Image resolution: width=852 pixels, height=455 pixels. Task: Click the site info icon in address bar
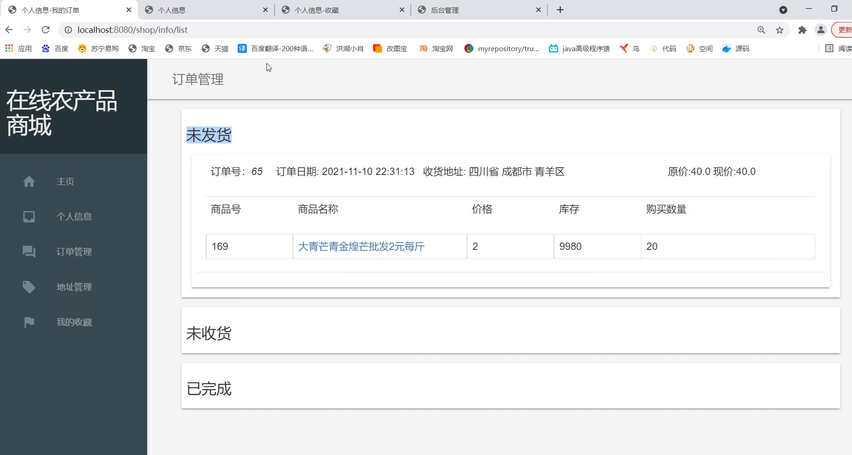coord(68,30)
